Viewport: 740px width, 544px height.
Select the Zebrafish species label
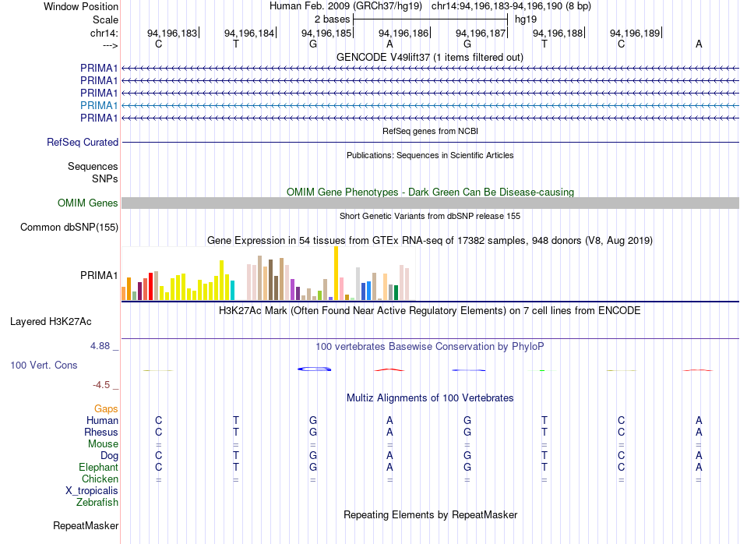click(97, 503)
